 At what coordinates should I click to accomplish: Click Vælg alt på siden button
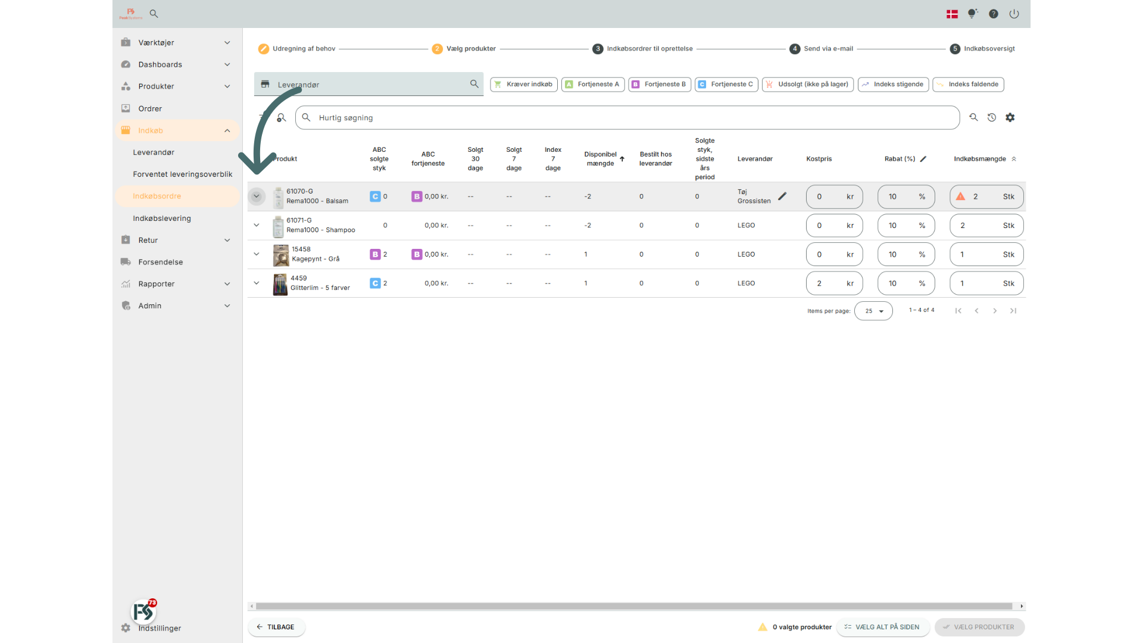[882, 627]
